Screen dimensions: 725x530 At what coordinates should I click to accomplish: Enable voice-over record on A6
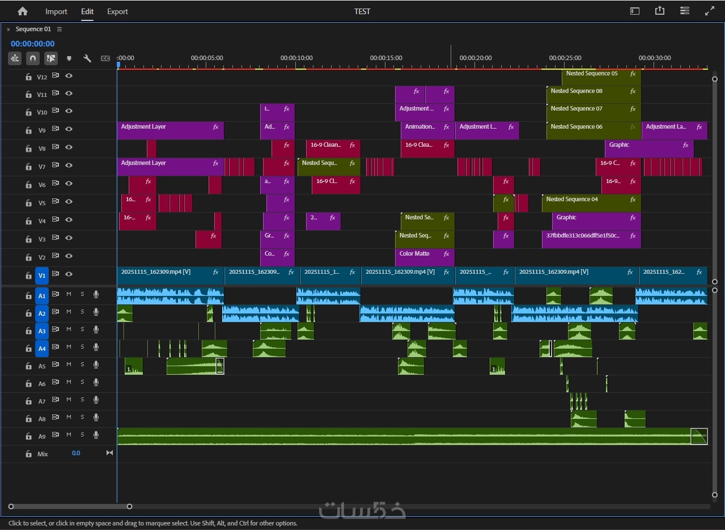tap(96, 382)
